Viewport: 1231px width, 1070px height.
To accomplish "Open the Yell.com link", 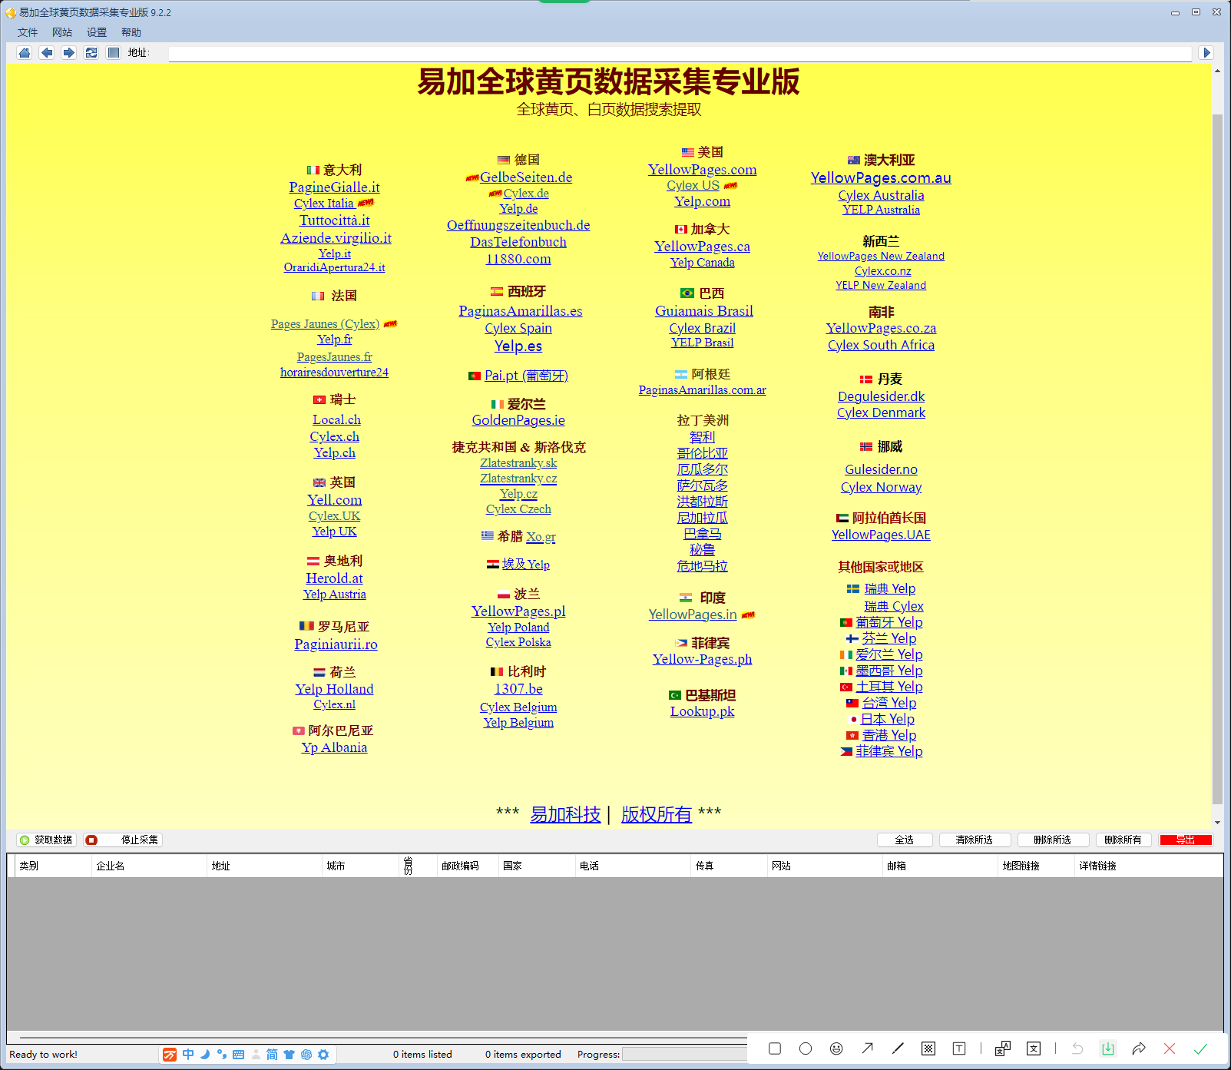I will pos(334,499).
